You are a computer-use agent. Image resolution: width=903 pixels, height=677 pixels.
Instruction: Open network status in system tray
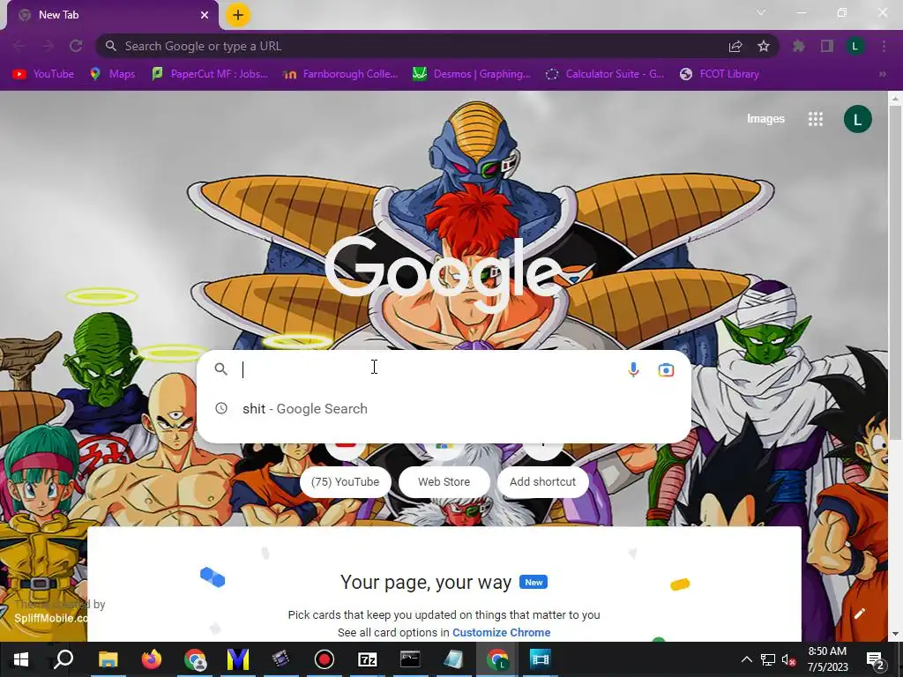[x=768, y=659]
